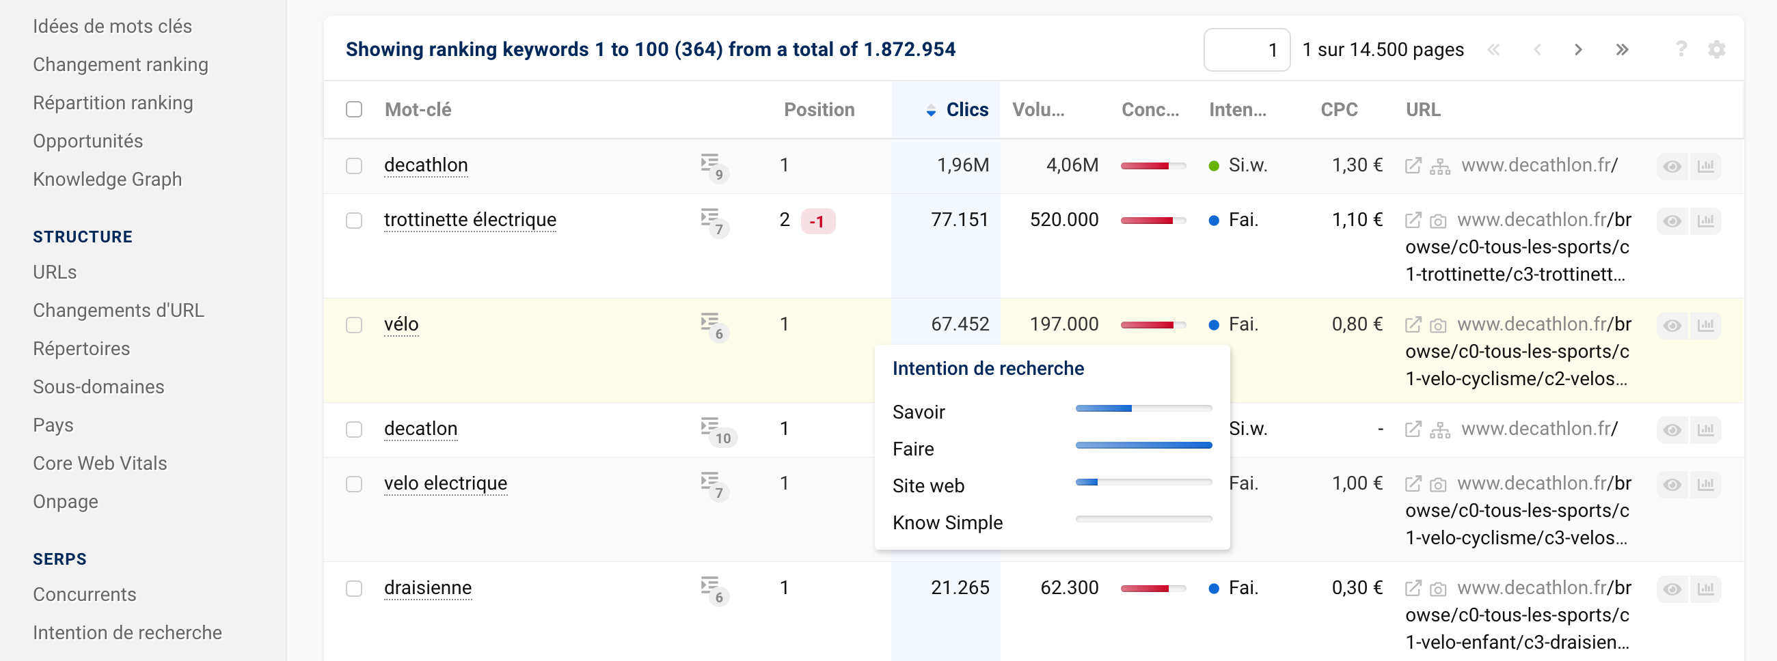Image resolution: width=1777 pixels, height=661 pixels.
Task: Show history chart for trottinette électrique
Action: point(1705,221)
